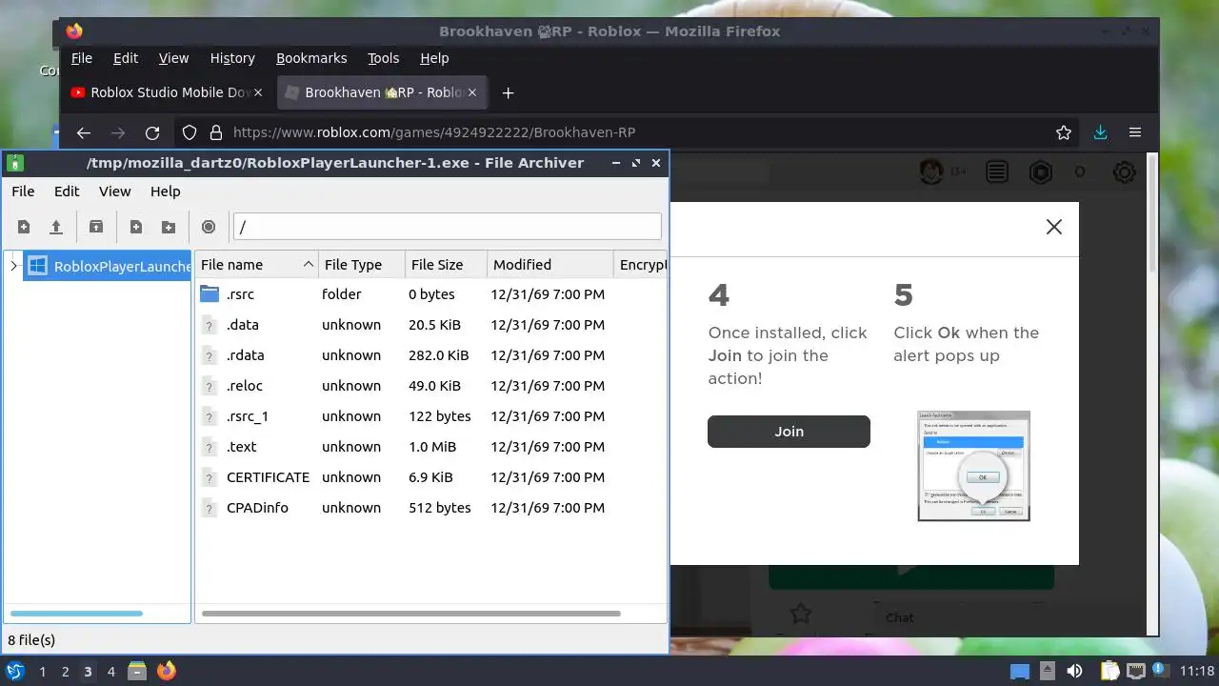Viewport: 1219px width, 686px height.
Task: Click the stop operation circle icon
Action: tap(209, 227)
